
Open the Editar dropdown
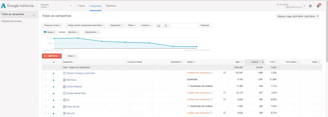pyautogui.click(x=71, y=56)
